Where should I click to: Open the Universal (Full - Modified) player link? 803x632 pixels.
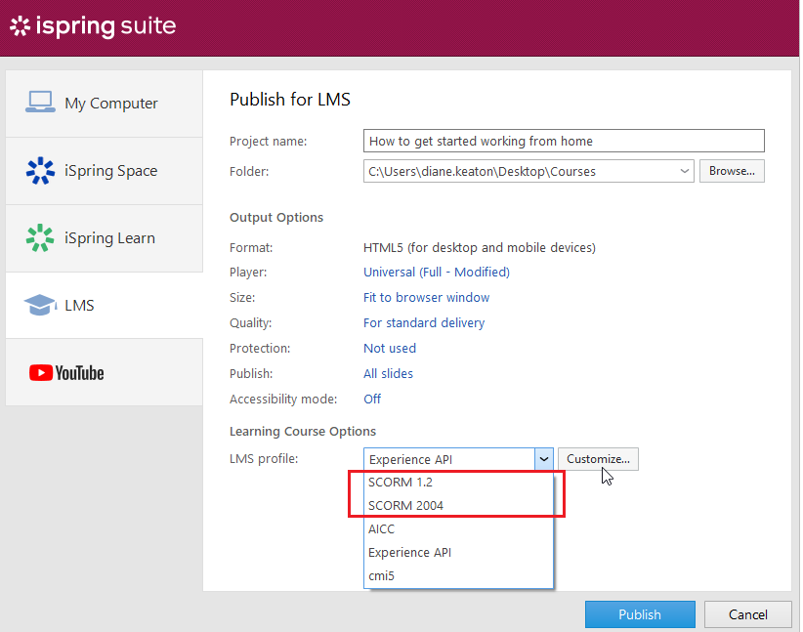click(437, 272)
